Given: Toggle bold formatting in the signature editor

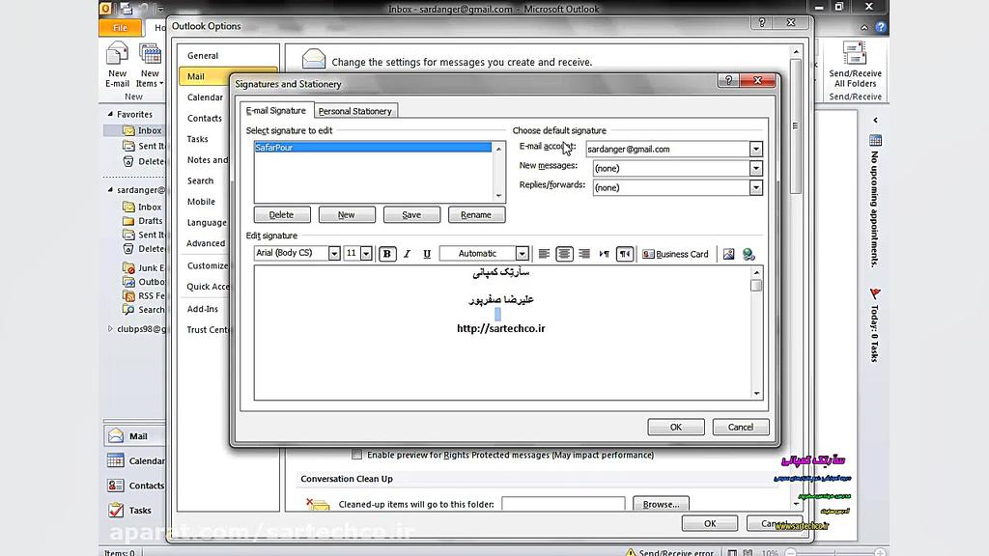Looking at the screenshot, I should tap(386, 254).
